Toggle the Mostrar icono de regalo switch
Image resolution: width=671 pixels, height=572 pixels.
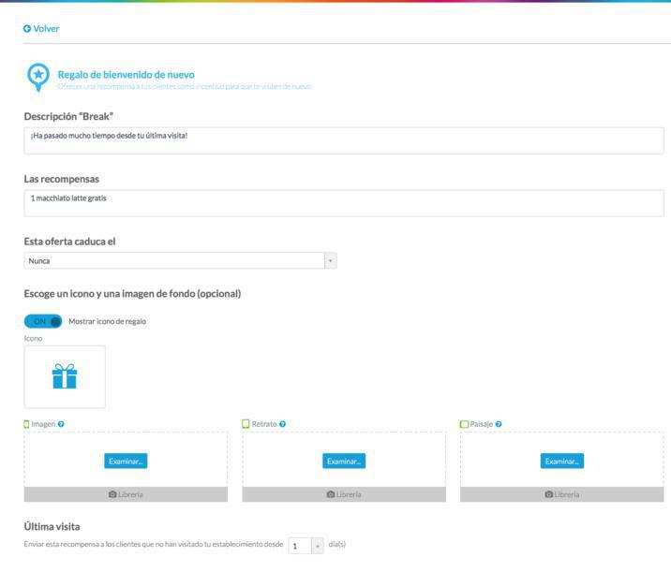click(43, 321)
